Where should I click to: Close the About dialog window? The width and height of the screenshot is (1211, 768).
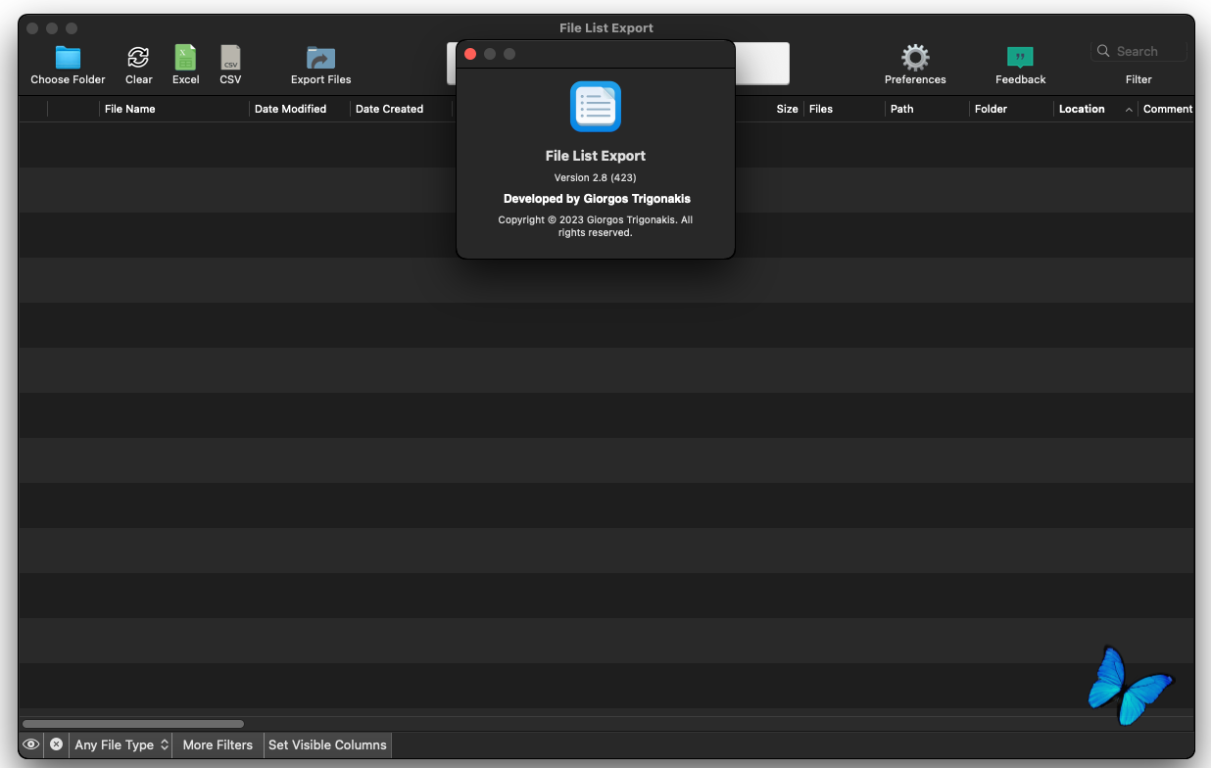point(470,54)
